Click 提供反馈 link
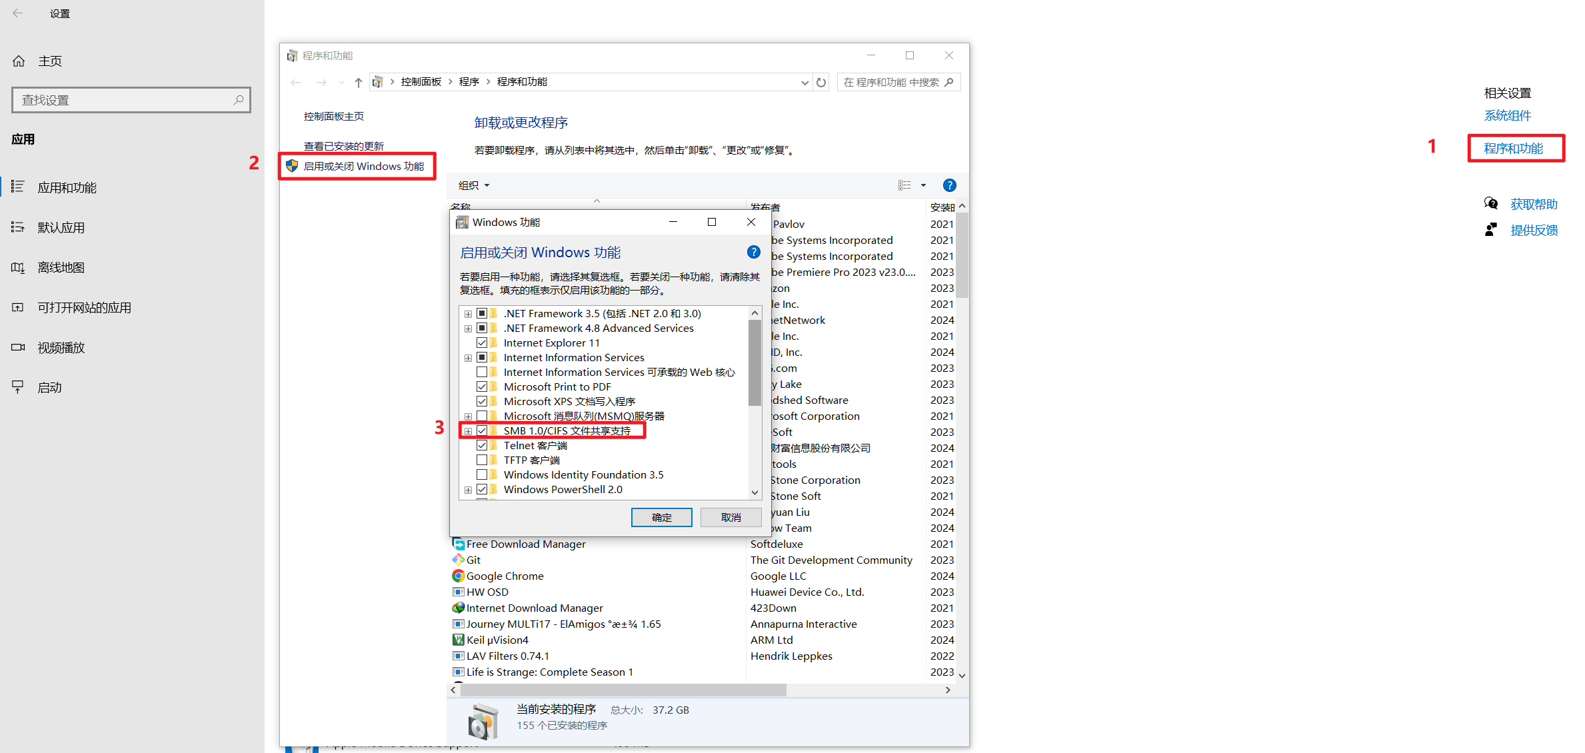This screenshot has width=1585, height=753. [1534, 231]
